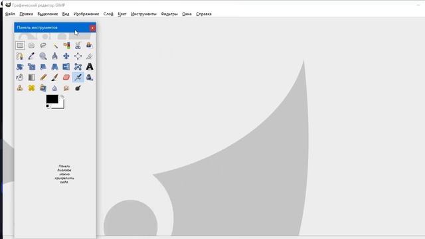Open the Цвет menu
Screen dimensions: 425x239
(x=122, y=14)
